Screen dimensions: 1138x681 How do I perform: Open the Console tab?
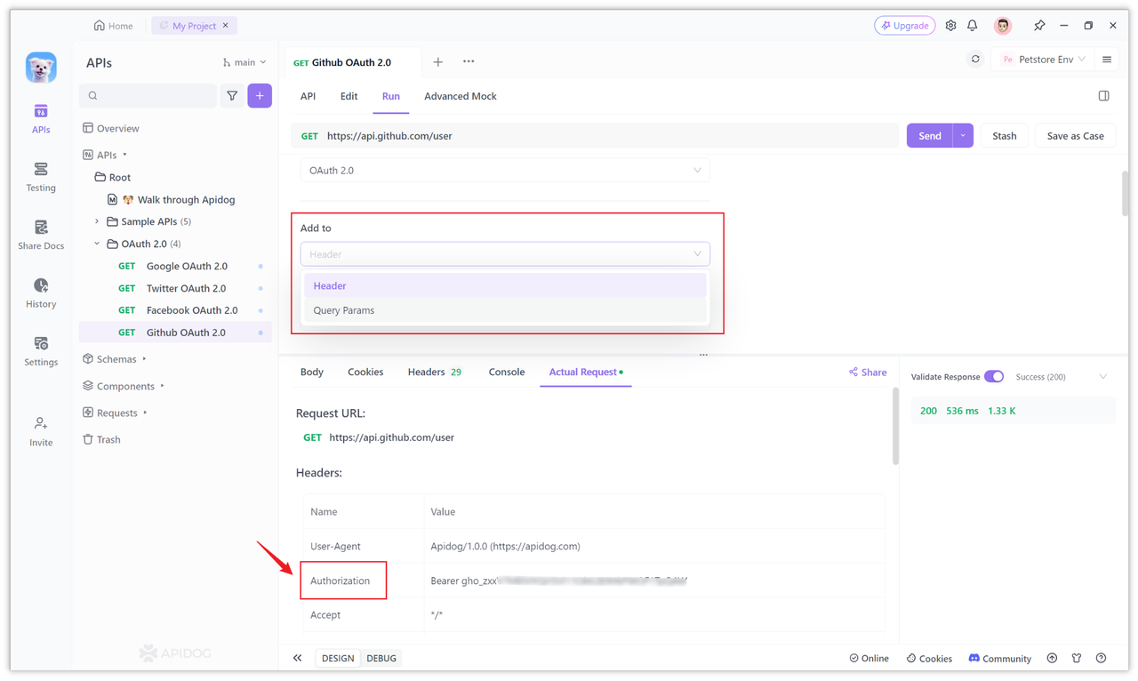tap(507, 372)
